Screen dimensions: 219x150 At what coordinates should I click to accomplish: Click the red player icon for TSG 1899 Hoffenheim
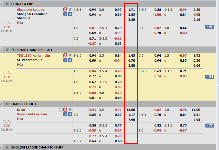point(65,55)
